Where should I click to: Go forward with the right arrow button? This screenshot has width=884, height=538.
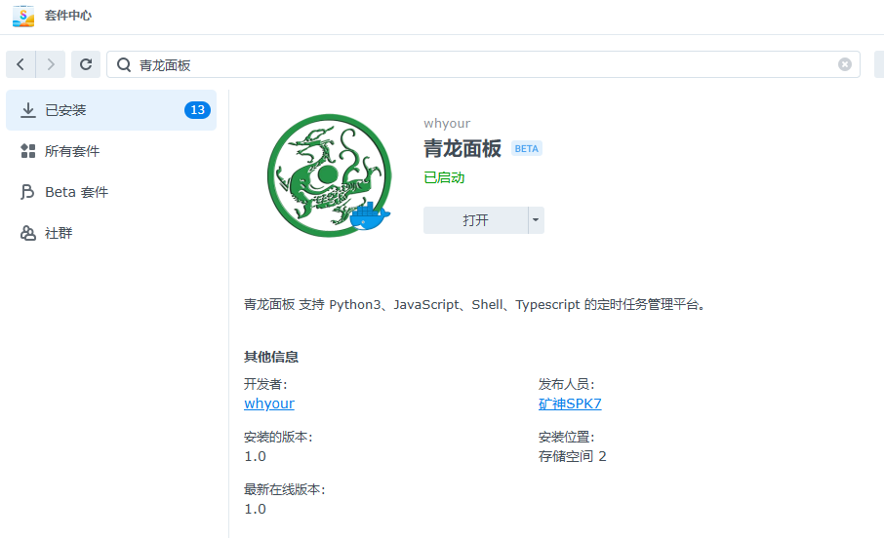coord(51,64)
